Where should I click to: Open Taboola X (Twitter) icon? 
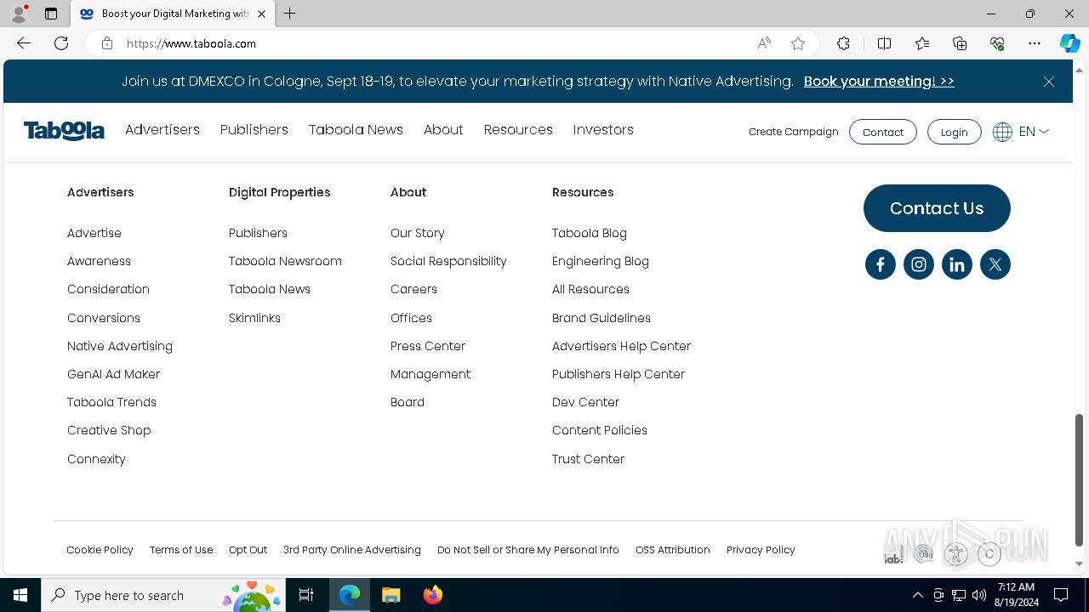pyautogui.click(x=995, y=264)
